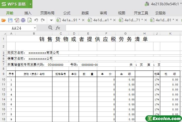Image resolution: width=182 pixels, height=122 pixels.
Task: Open the 云服务 ribbon tab
Action: tap(161, 13)
